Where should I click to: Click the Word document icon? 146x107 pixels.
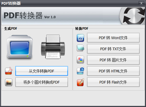click(80, 38)
